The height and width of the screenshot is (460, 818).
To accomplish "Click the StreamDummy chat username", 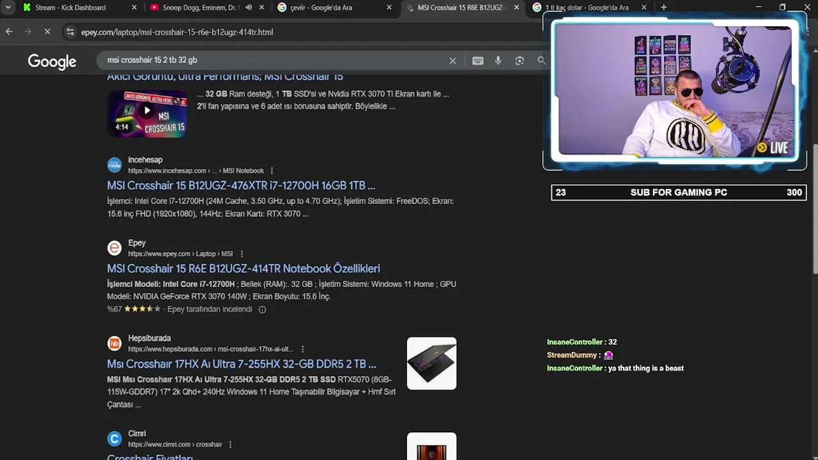I will [572, 355].
